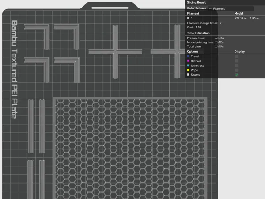This screenshot has height=199, width=265.
Task: Click the Model column header
Action: click(x=238, y=13)
